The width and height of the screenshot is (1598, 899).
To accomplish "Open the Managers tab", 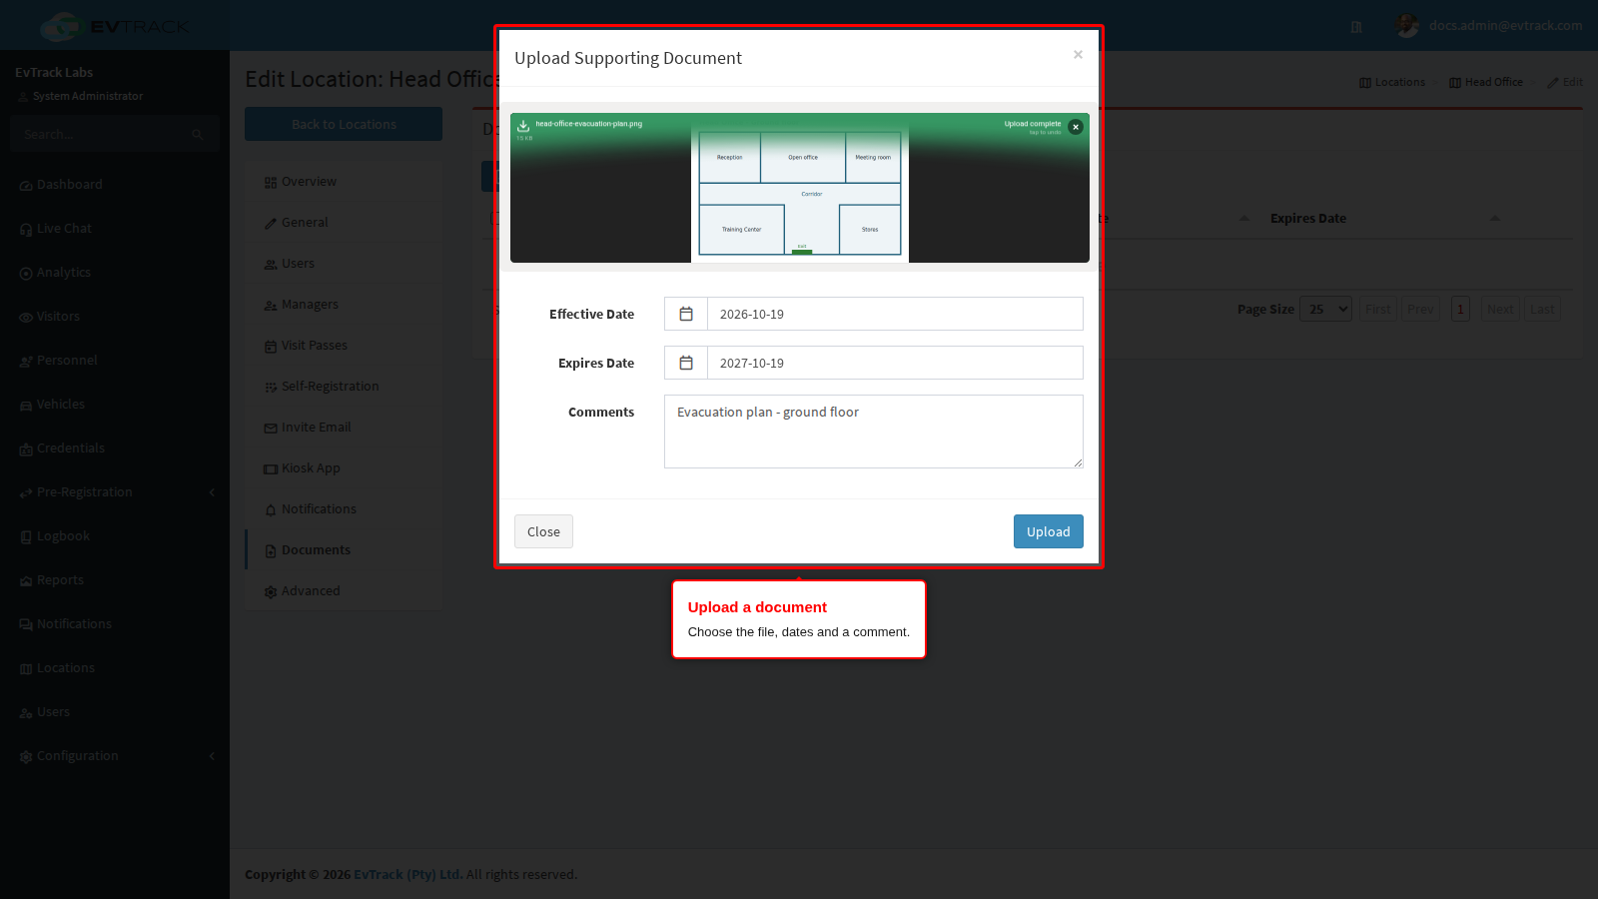I will click(344, 305).
